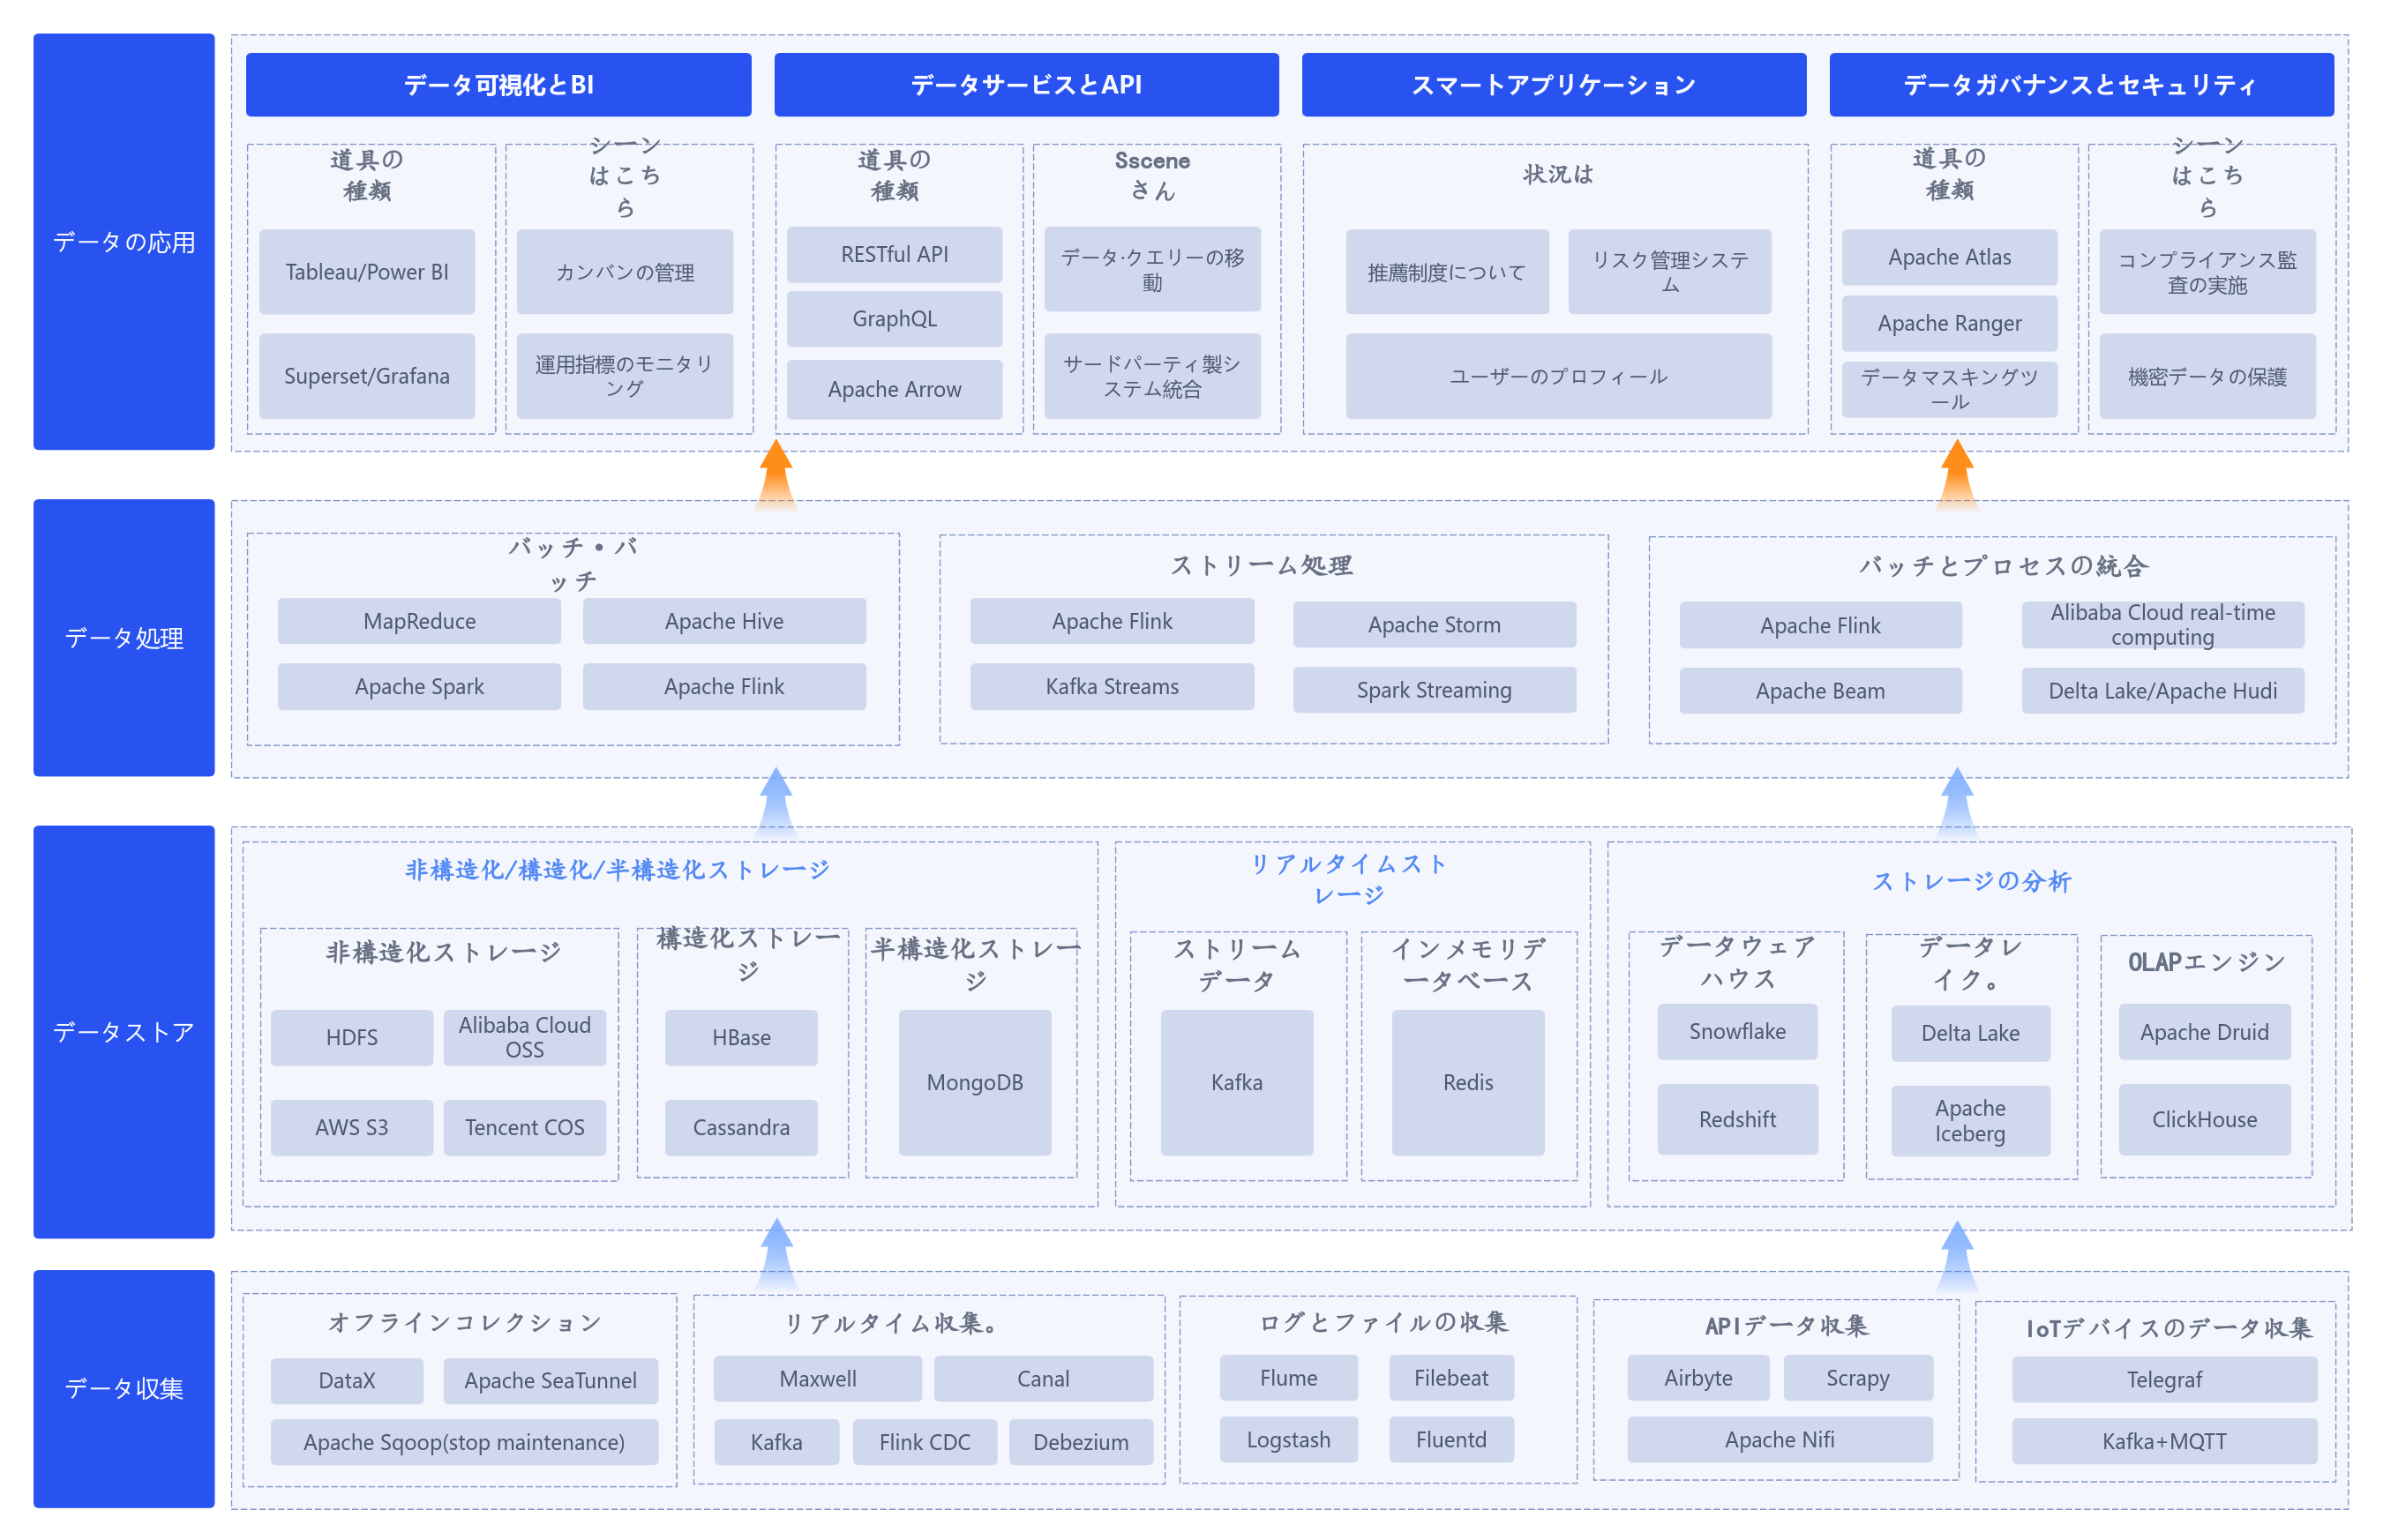Click the Logstash box
This screenshot has height=1540, width=2383.
click(x=1288, y=1440)
